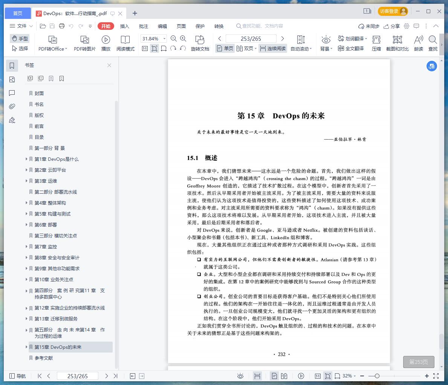Switch to the Annotate tab

[x=144, y=26]
